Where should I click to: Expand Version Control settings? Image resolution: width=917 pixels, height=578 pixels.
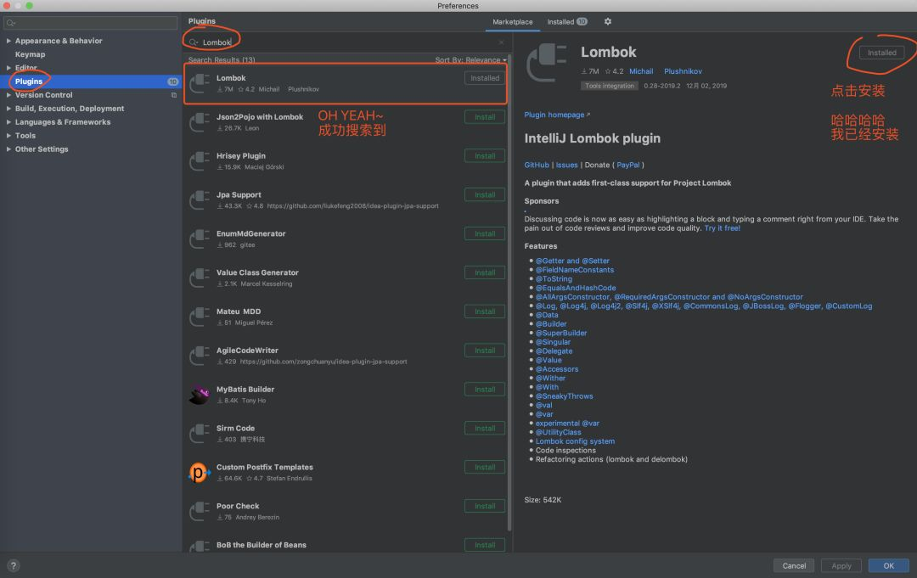click(x=8, y=95)
